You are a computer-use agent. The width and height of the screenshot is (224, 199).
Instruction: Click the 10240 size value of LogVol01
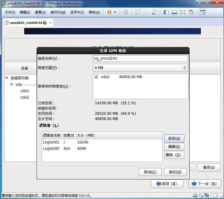click(x=83, y=142)
